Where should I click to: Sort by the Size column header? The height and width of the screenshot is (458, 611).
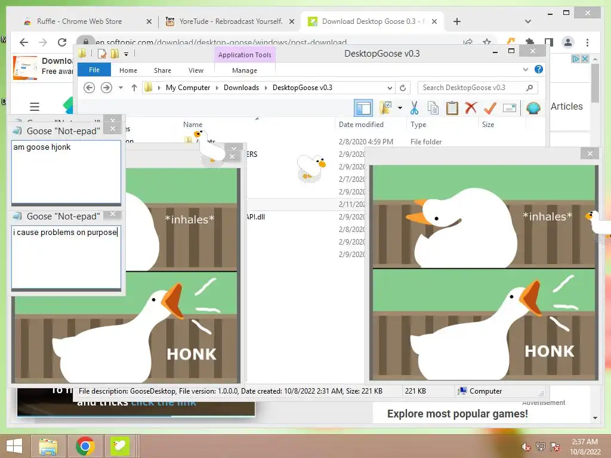488,125
